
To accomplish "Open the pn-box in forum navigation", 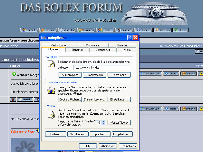I will pos(48,30).
